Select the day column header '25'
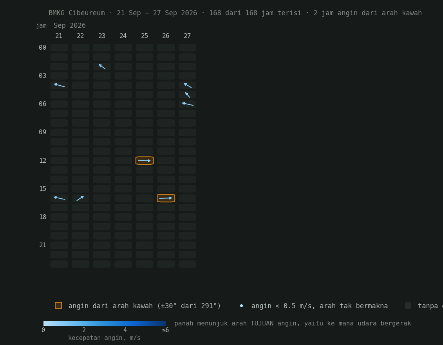Image resolution: width=443 pixels, height=345 pixels. click(145, 36)
